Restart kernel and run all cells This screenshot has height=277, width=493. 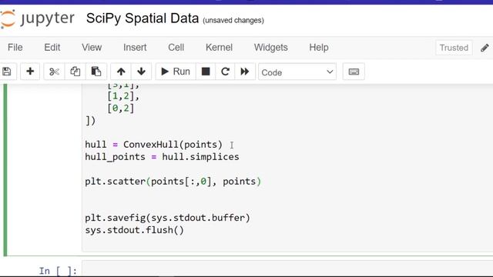(x=245, y=72)
